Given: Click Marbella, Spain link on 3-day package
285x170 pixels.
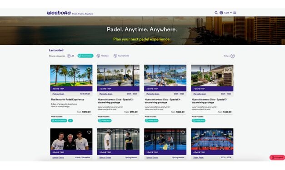Looking at the screenshot, I should tap(153, 94).
